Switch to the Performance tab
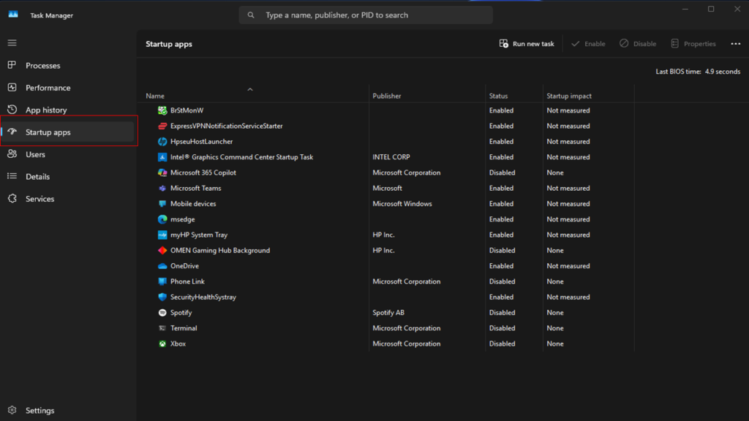 pyautogui.click(x=68, y=88)
